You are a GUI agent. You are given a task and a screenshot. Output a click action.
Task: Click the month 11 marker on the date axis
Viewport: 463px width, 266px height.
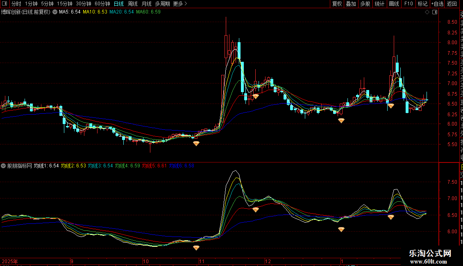click(202, 261)
